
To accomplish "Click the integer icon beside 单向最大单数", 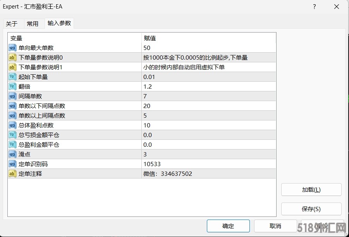I will (12, 48).
